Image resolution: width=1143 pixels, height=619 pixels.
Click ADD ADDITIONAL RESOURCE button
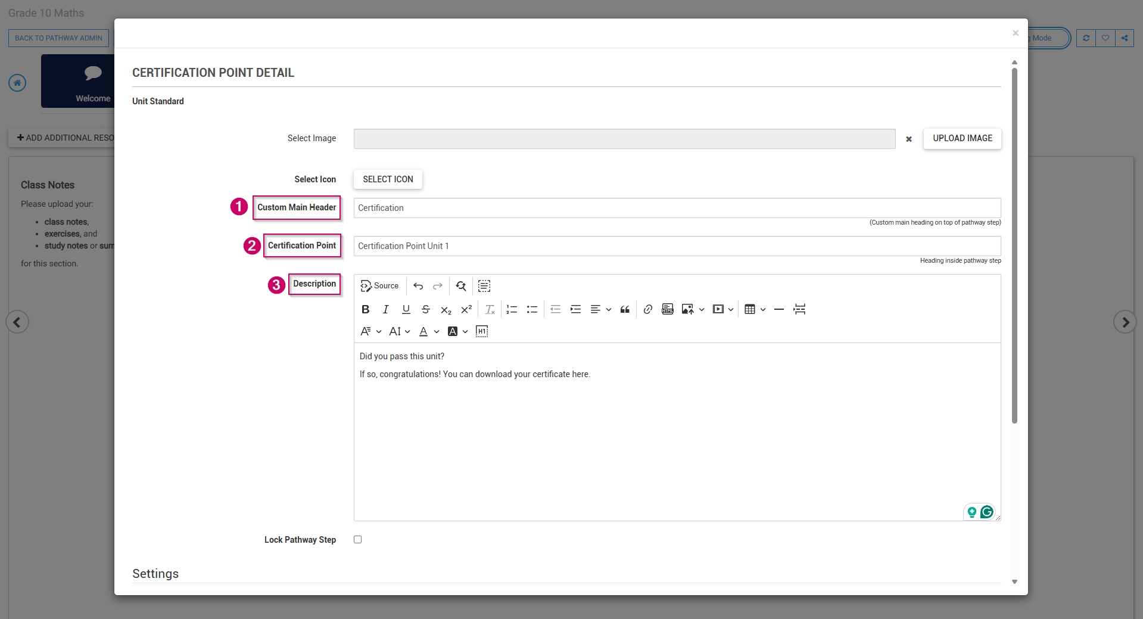61,138
